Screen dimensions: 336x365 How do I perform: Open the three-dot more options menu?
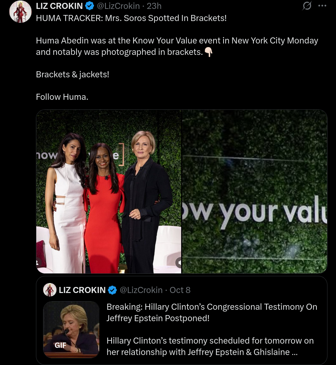pyautogui.click(x=322, y=6)
